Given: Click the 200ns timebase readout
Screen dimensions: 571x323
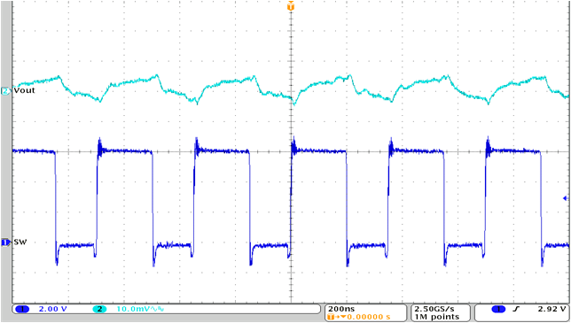Looking at the screenshot, I should pos(341,309).
